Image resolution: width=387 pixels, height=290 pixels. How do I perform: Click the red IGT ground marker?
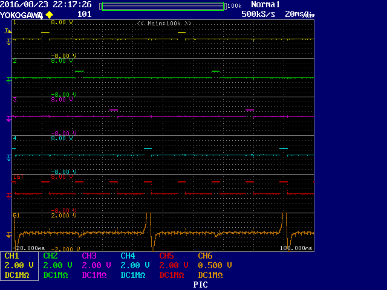(8, 196)
